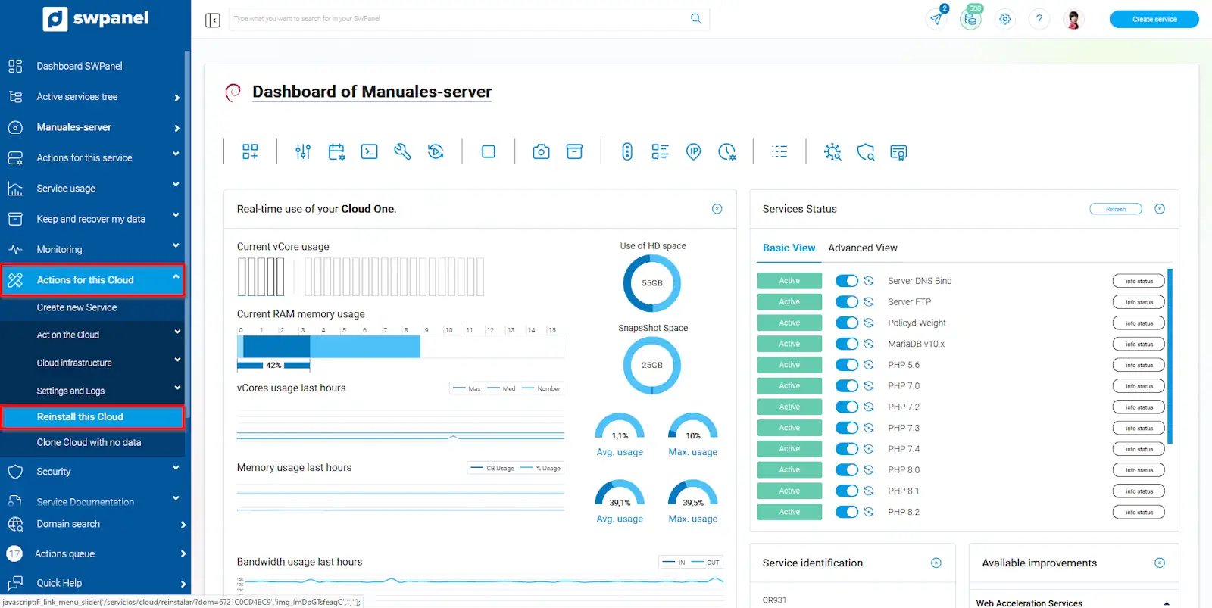Expand Keep and recover my data
Viewport: 1212px width, 608px height.
pyautogui.click(x=92, y=219)
